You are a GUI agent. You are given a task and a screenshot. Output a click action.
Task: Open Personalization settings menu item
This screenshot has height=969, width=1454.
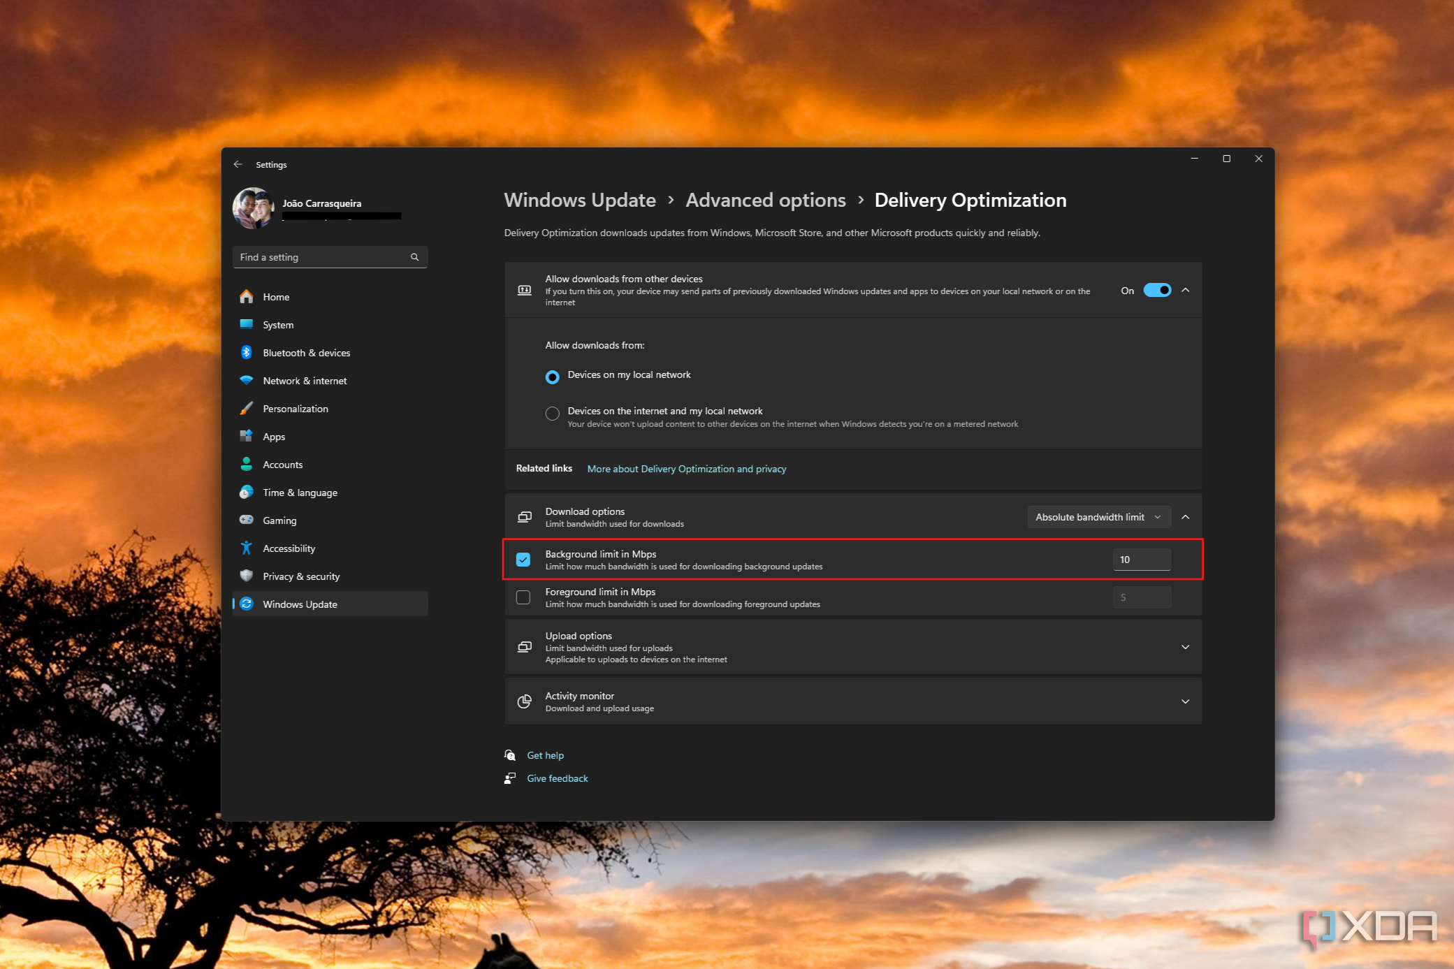294,409
